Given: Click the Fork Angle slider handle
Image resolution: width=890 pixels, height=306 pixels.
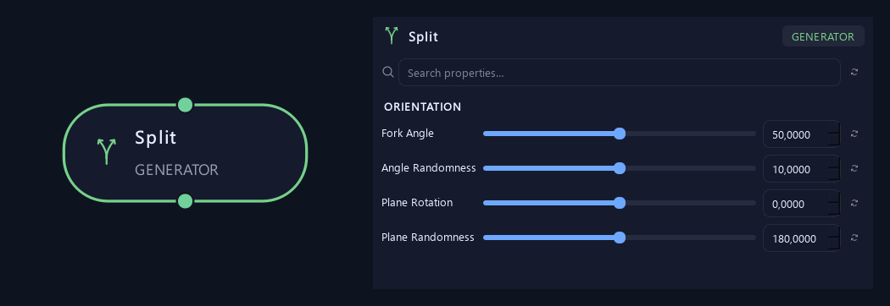Looking at the screenshot, I should (620, 134).
